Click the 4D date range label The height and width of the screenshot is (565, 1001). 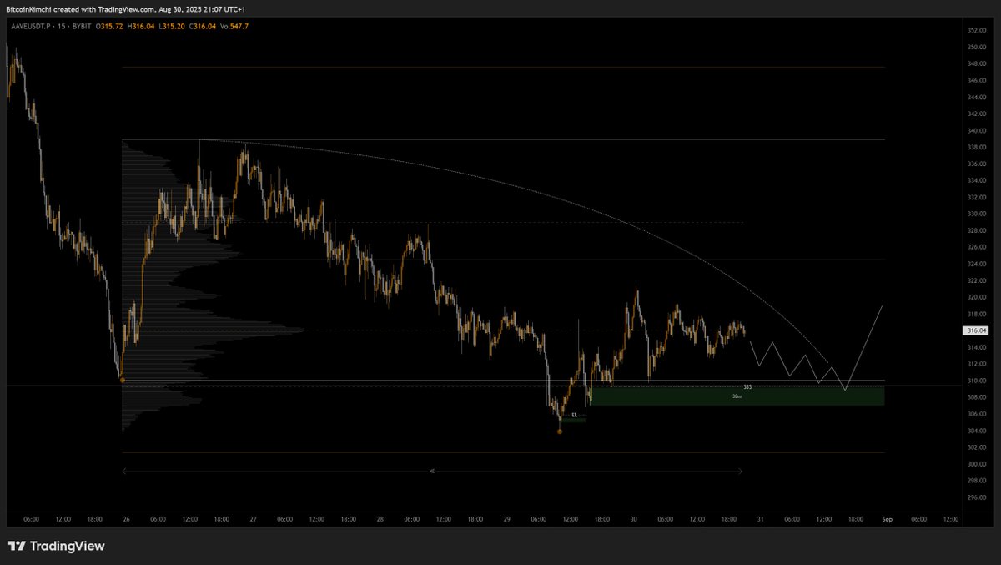coord(432,472)
